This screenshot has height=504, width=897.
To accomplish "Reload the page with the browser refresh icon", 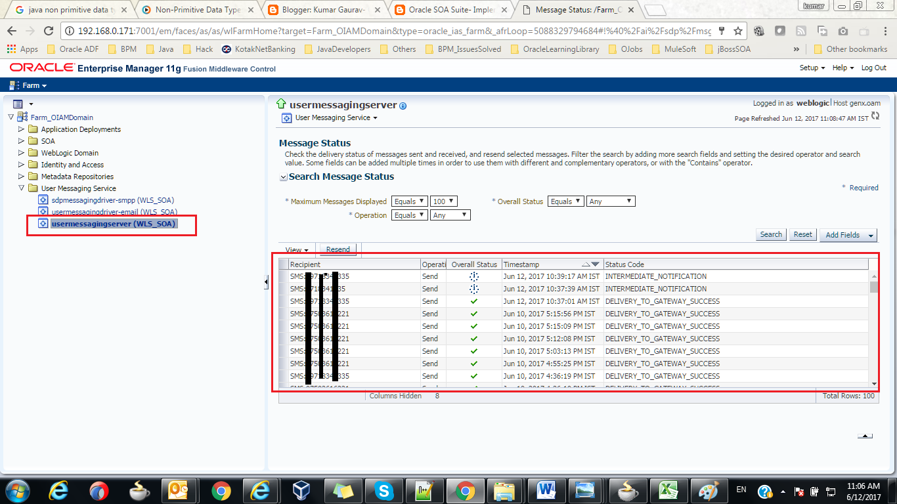I will 49,31.
